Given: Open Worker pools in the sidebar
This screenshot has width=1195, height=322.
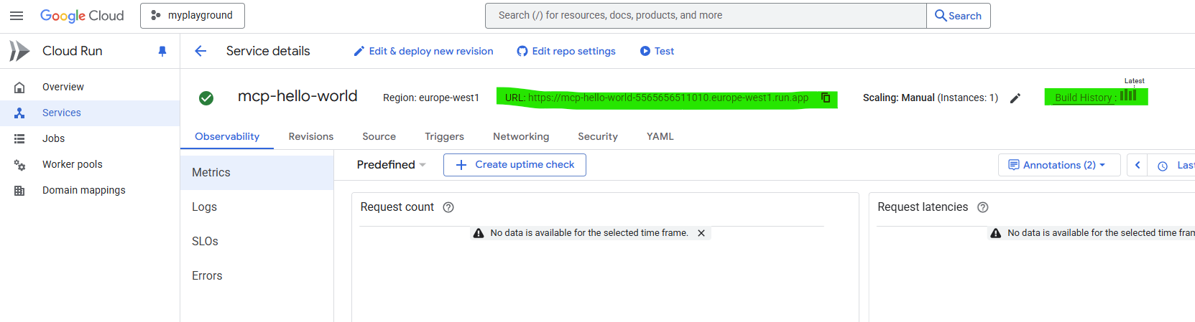Looking at the screenshot, I should pos(72,164).
